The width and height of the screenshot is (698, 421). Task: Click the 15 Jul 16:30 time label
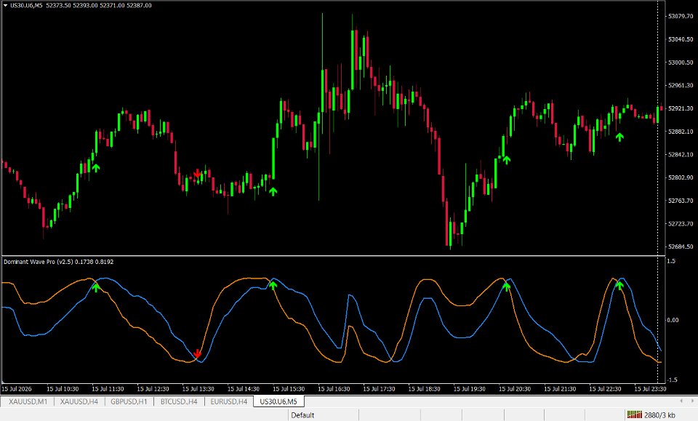coord(334,389)
